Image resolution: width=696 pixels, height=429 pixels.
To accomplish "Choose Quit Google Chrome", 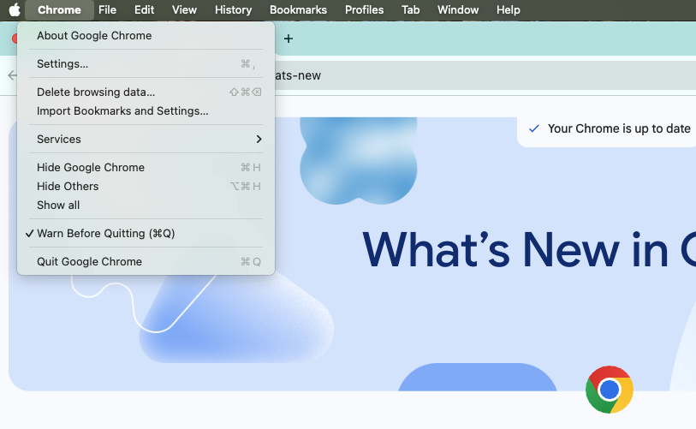I will [x=146, y=261].
